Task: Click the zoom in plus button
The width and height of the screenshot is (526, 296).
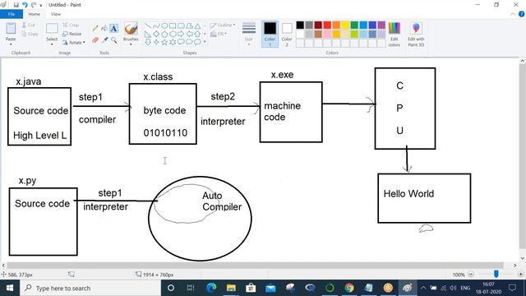Action: pyautogui.click(x=520, y=274)
